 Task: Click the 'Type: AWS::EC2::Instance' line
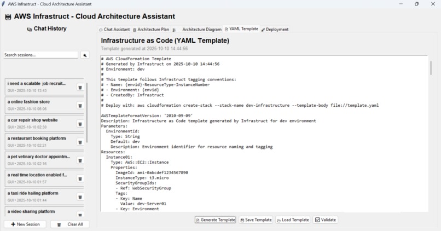(140, 163)
